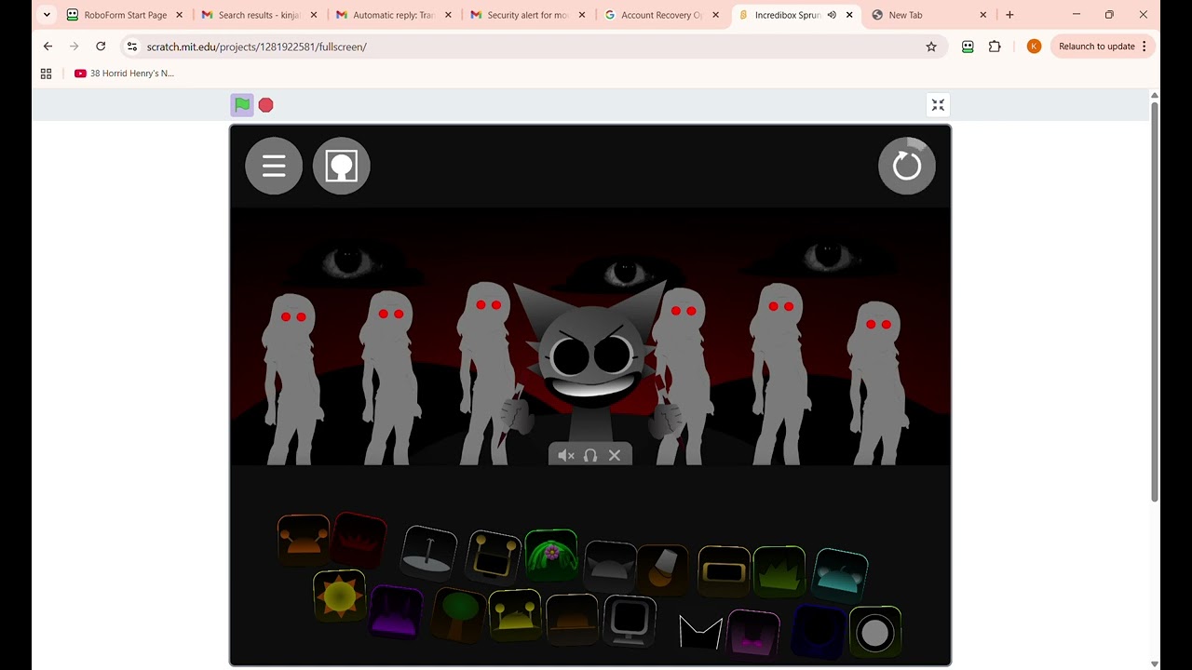Open the RoboForm extension icon
Image resolution: width=1192 pixels, height=670 pixels.
tap(968, 47)
